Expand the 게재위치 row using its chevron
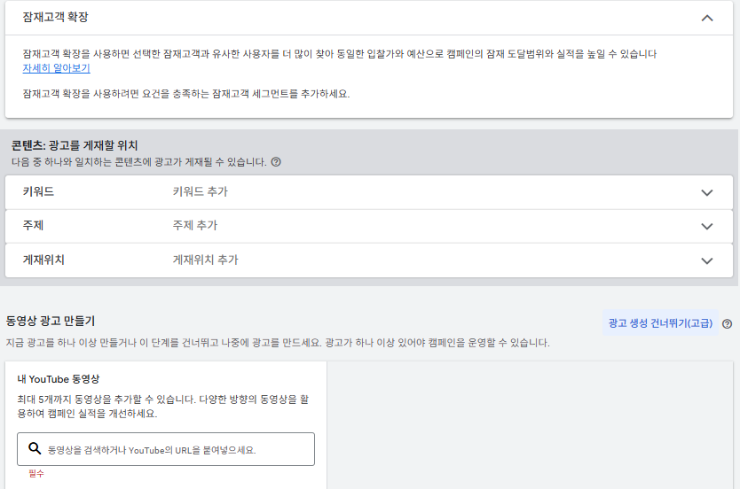 [706, 260]
